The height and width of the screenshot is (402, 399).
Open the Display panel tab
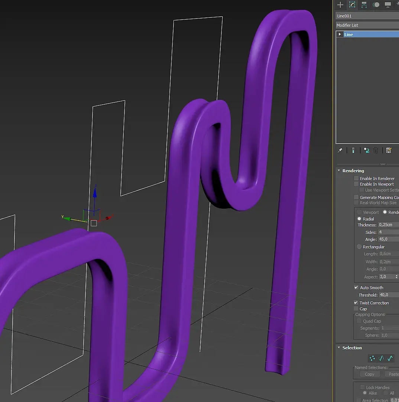(x=388, y=5)
